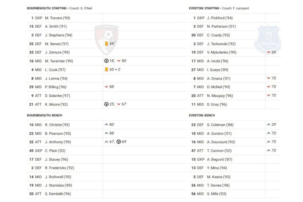Click the sub-on arrow for R. Christie
303x202 pixels.
107,125
